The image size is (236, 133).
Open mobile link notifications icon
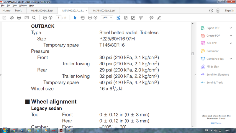pos(218,11)
